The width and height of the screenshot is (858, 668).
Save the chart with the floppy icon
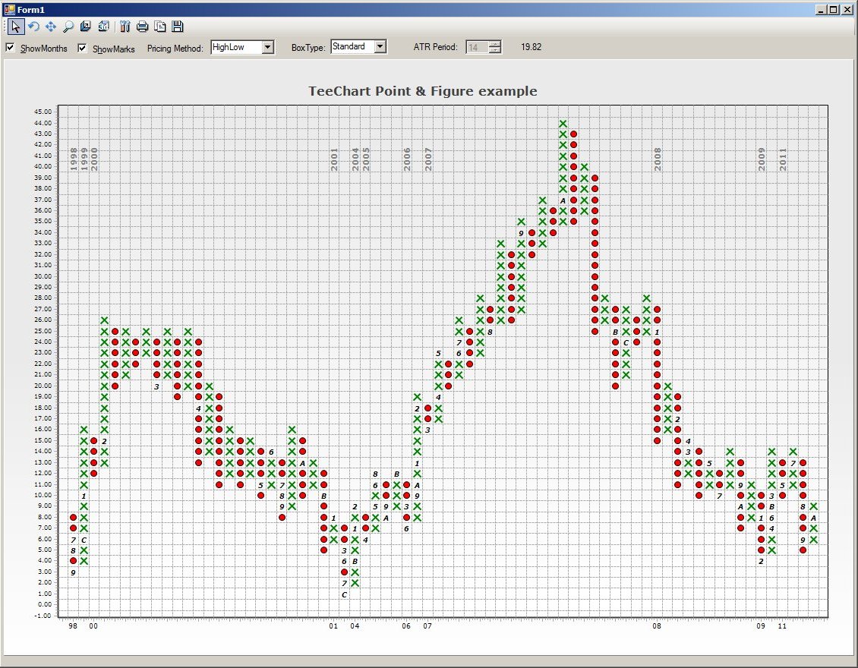(177, 27)
